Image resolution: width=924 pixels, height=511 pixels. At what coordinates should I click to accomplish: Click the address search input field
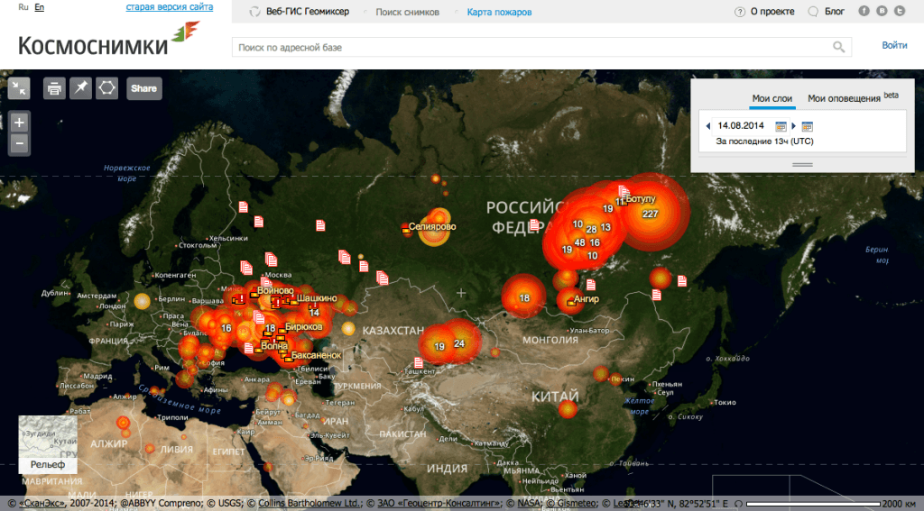(x=532, y=47)
